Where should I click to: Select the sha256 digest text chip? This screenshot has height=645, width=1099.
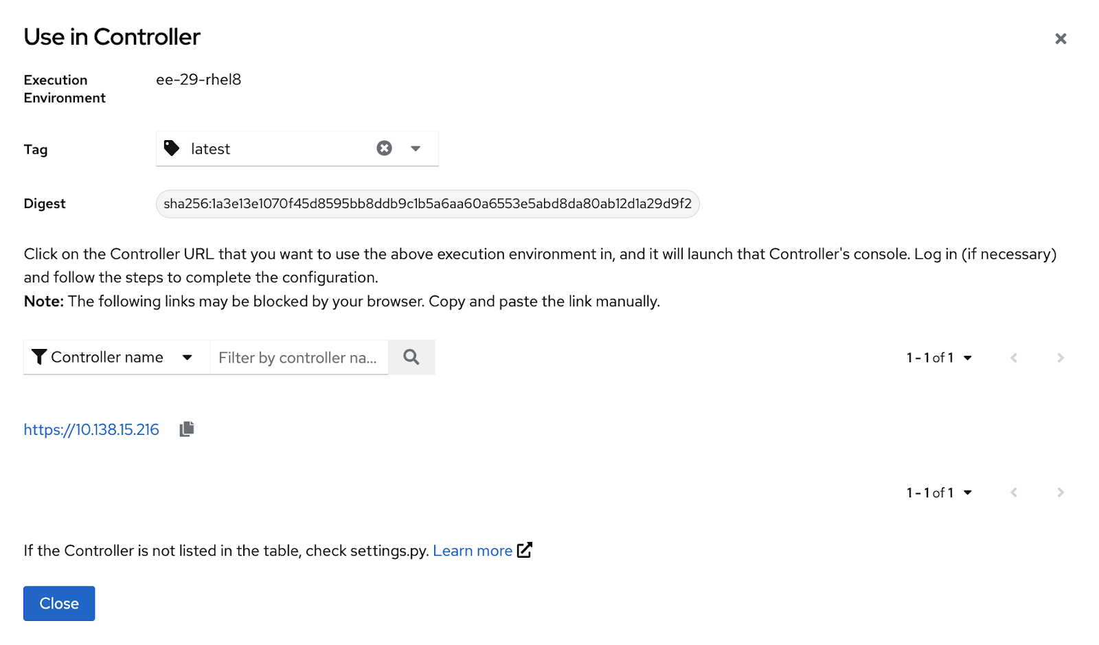pos(428,204)
